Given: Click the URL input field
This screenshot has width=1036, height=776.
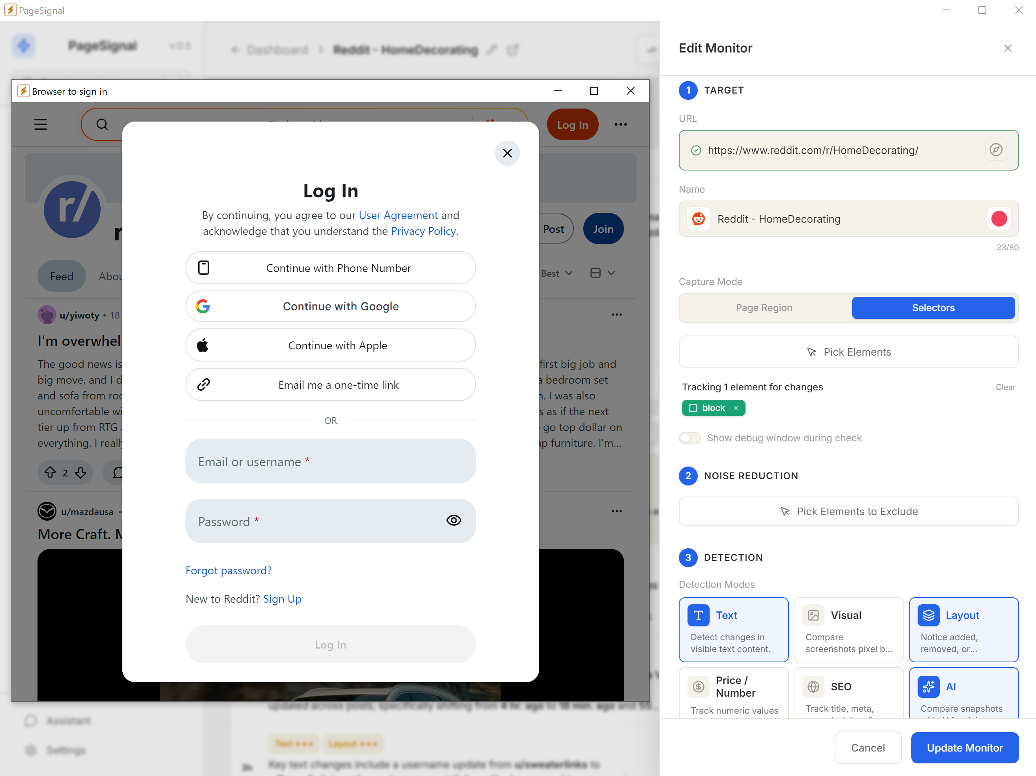Looking at the screenshot, I should click(x=849, y=150).
